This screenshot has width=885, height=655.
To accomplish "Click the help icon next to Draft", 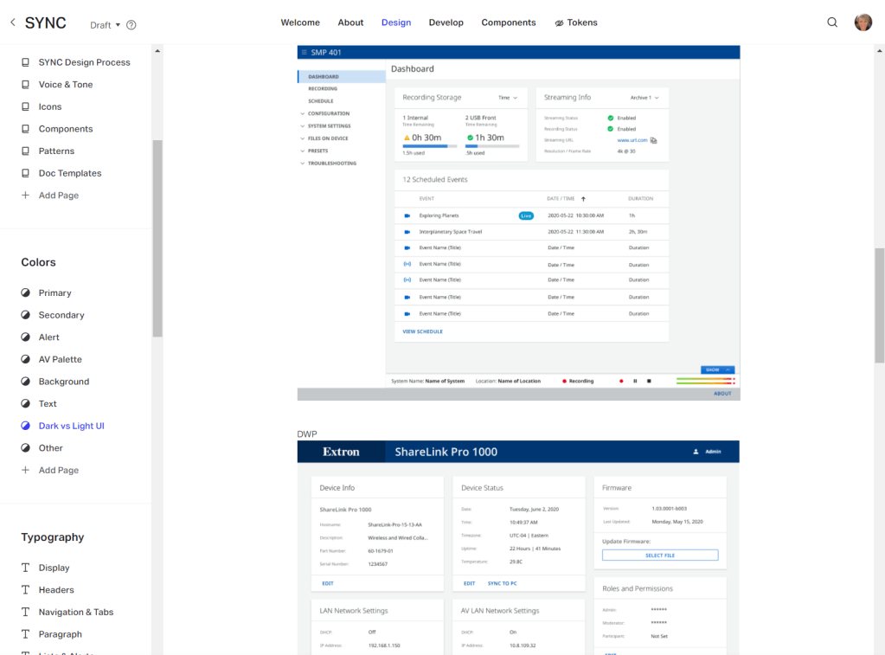I will click(131, 25).
